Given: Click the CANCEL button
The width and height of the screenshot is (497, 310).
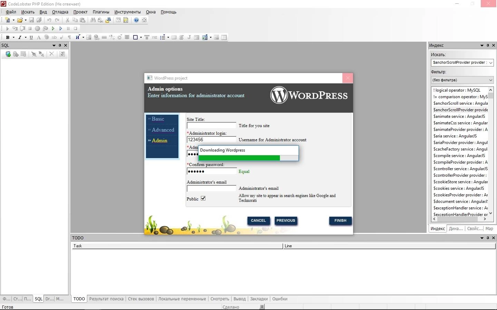Looking at the screenshot, I should (259, 221).
